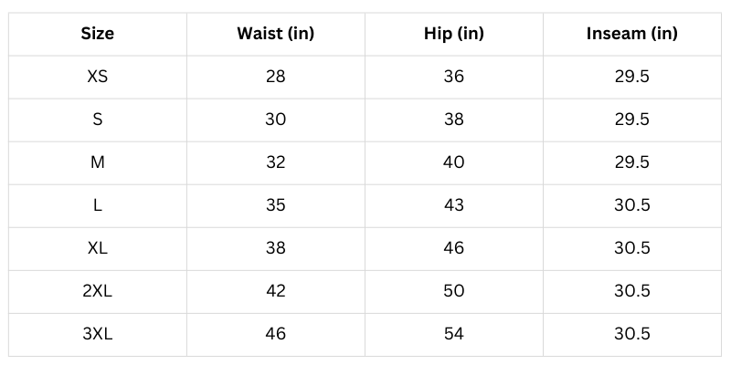Click hip value 50 in 2XL row
The height and width of the screenshot is (365, 731).
point(453,291)
